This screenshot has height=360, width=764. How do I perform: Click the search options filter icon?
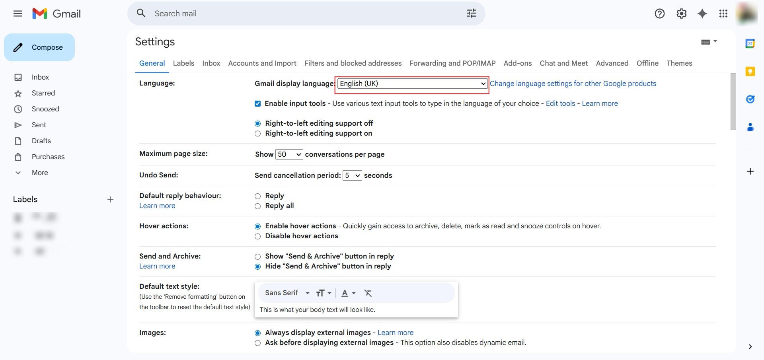tap(471, 14)
